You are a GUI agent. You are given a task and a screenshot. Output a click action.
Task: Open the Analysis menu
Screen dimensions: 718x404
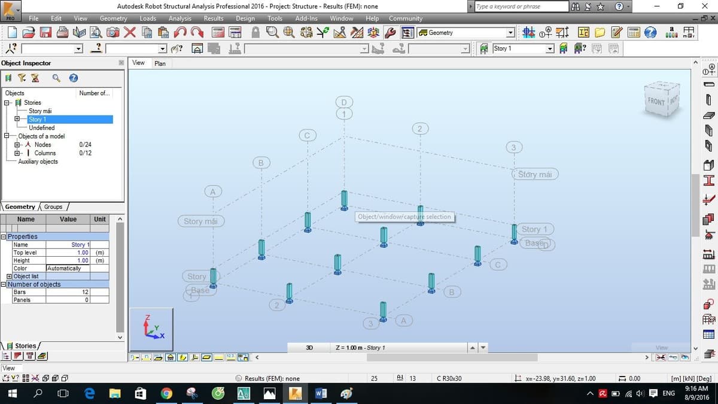coord(180,19)
